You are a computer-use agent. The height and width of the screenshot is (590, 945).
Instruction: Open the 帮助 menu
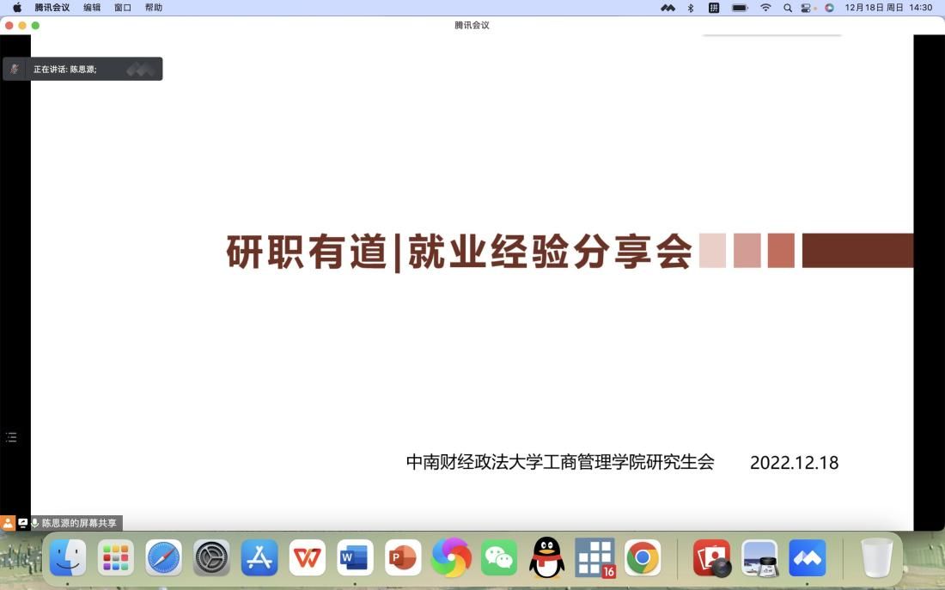pos(154,8)
